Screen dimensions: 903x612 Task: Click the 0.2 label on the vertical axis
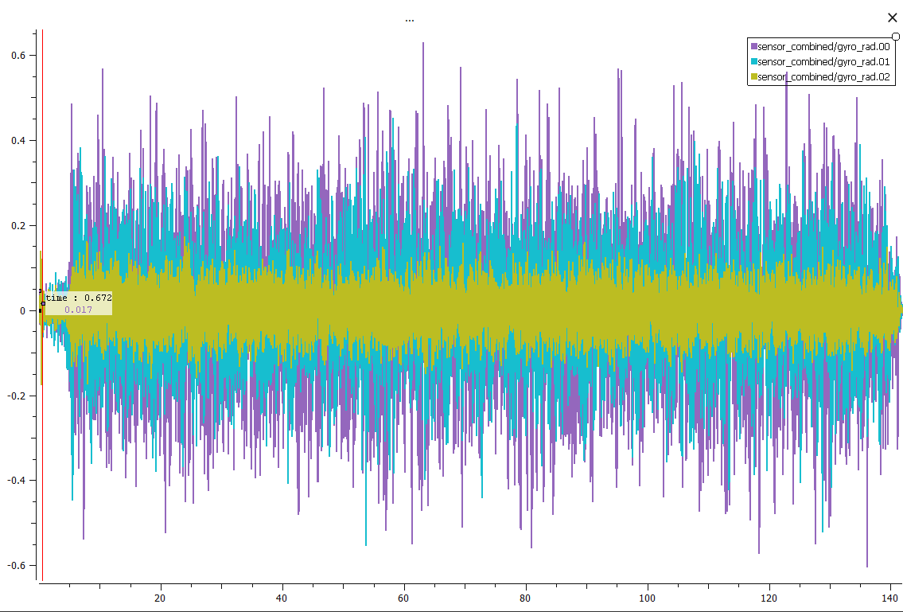click(x=18, y=226)
